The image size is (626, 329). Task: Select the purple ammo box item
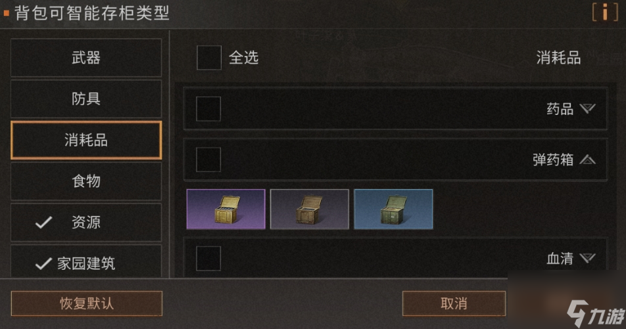pyautogui.click(x=226, y=209)
